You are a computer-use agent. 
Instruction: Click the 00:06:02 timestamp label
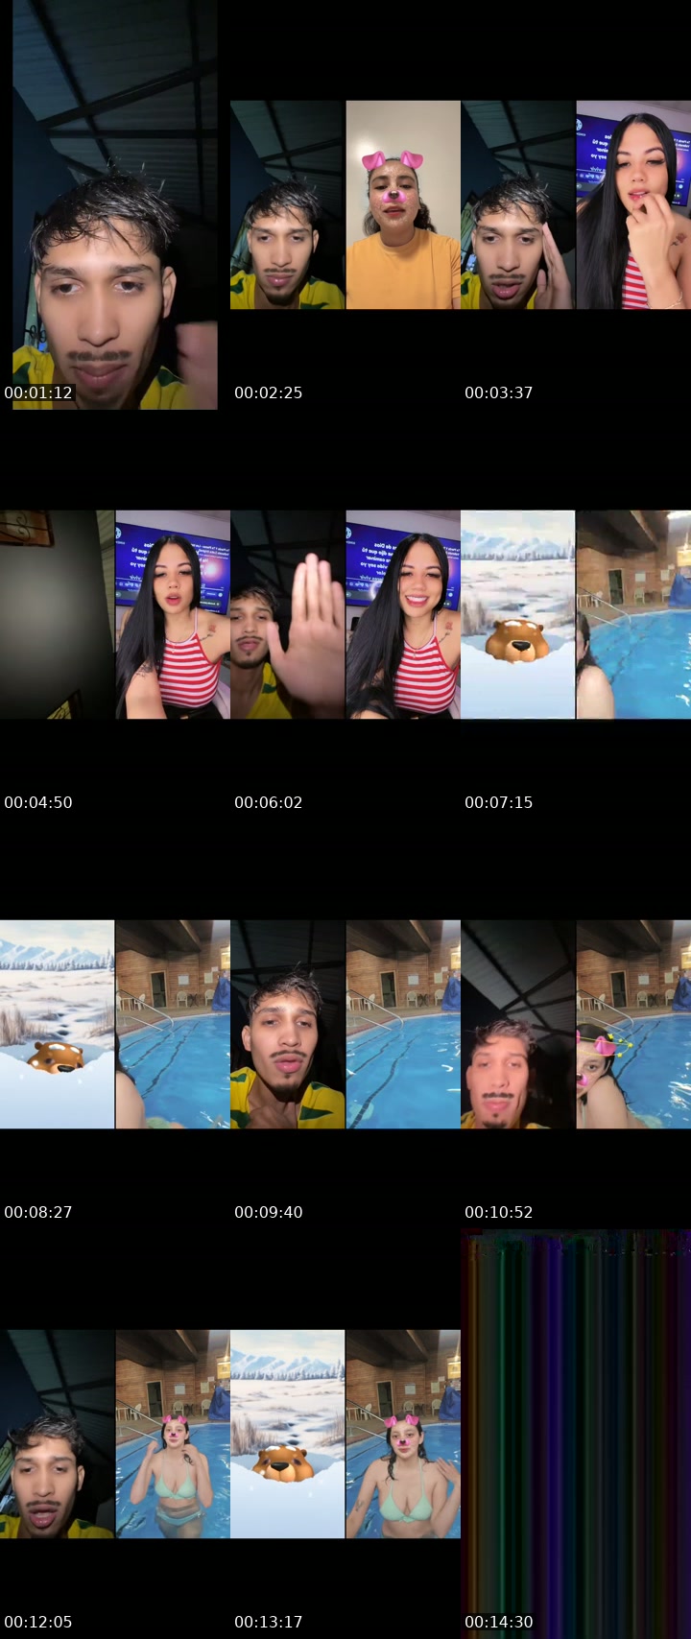[269, 802]
